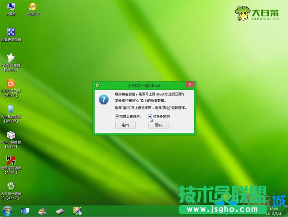Open the 计算机 desktop icon
This screenshot has width=288, height=217.
(x=11, y=7)
